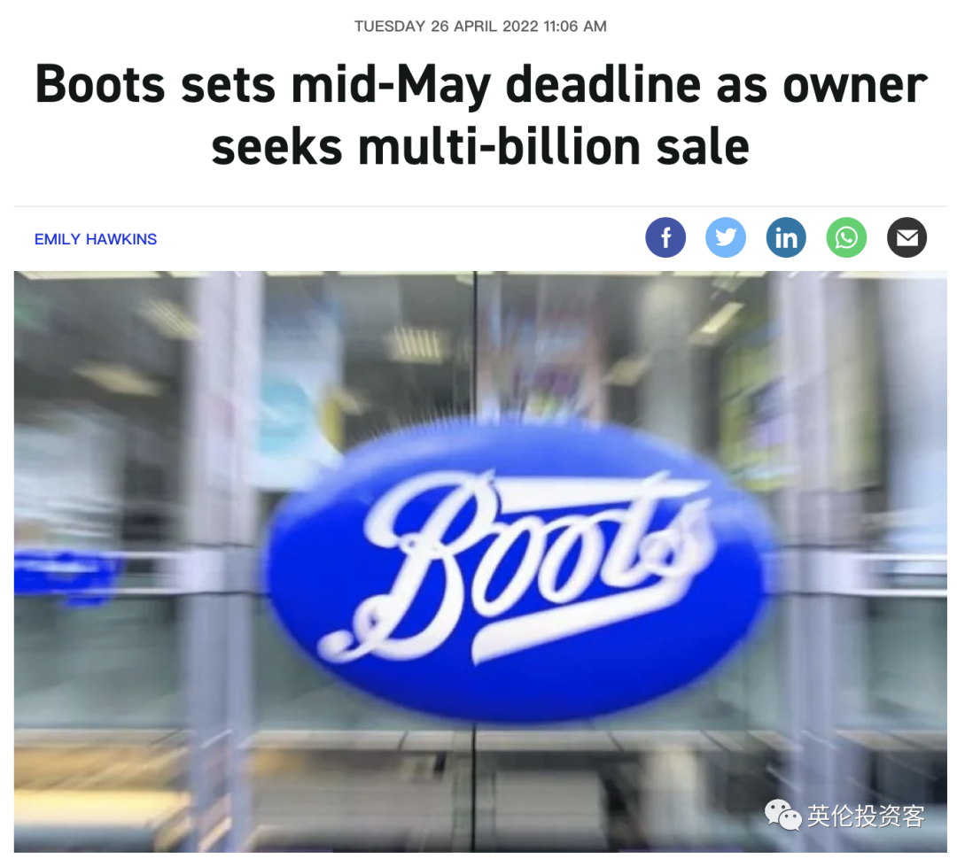957x859 pixels.
Task: Share the article via Twitter icon
Action: (x=726, y=237)
